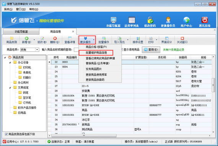Click the horizontal scrollbar under the table
This screenshot has height=146, width=218.
(x=129, y=136)
